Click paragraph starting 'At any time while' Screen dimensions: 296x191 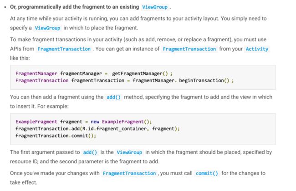[x=138, y=23]
